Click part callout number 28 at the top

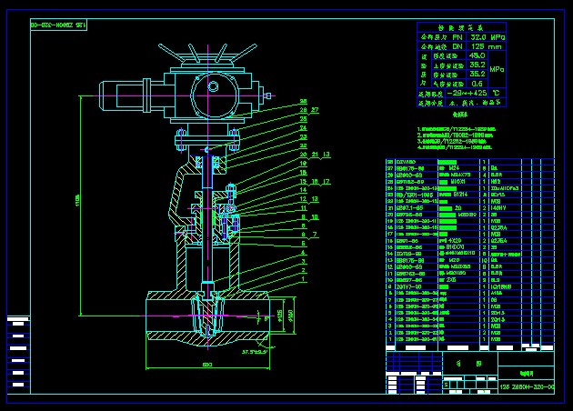tap(303, 101)
